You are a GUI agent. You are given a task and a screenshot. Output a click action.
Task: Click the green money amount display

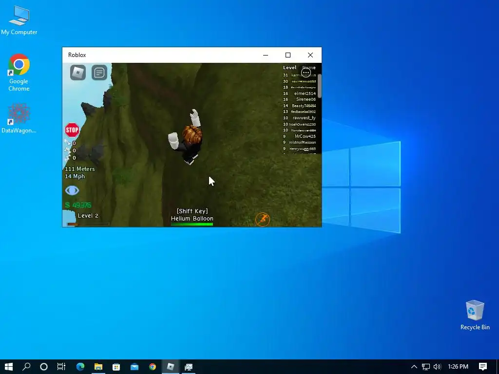point(78,205)
